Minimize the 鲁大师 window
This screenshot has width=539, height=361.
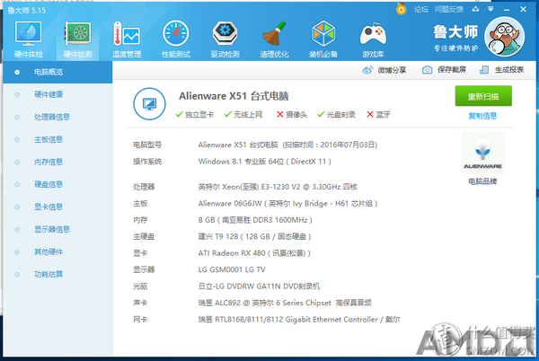pos(507,10)
